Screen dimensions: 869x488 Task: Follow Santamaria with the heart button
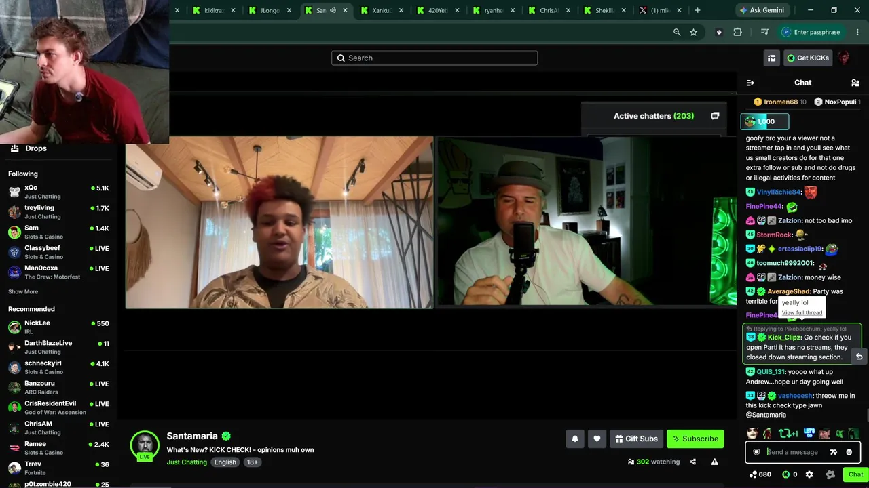[597, 439]
